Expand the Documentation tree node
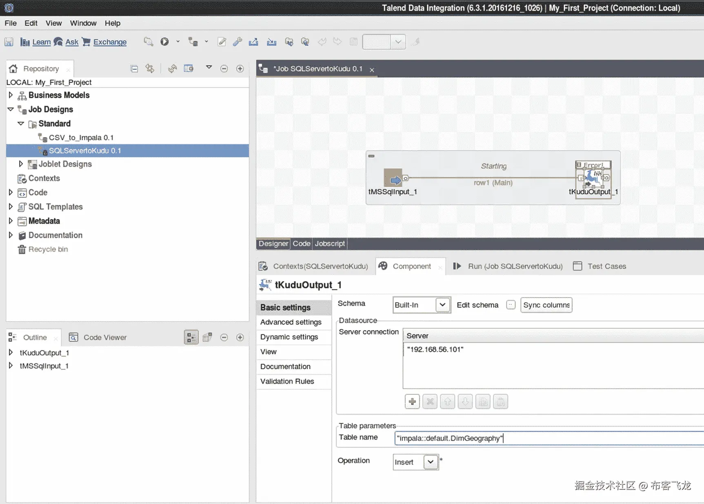The width and height of the screenshot is (704, 504). pos(11,235)
